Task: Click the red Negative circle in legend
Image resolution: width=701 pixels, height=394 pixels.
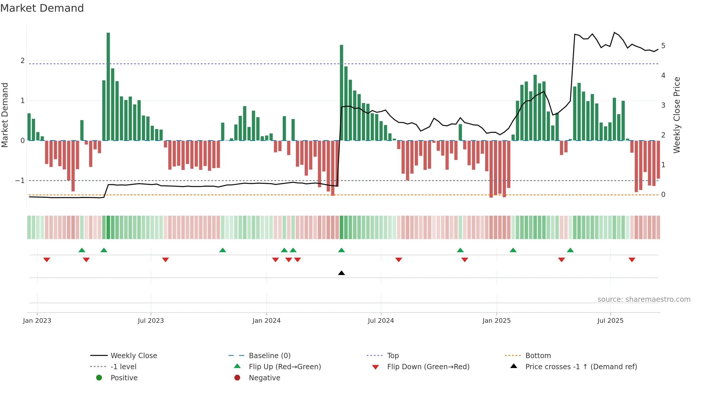Action: point(237,378)
